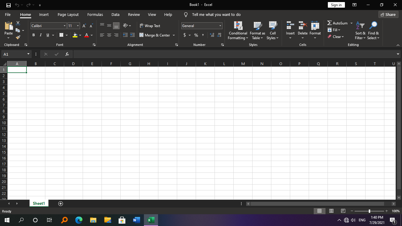Decrease font size with smaller A icon
The height and width of the screenshot is (226, 402).
[91, 26]
